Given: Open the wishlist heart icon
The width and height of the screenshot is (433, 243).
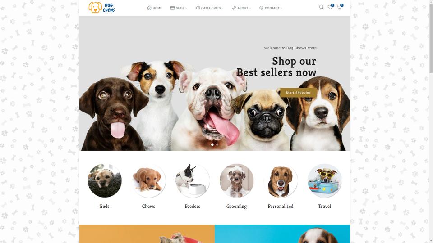Looking at the screenshot, I should point(330,8).
